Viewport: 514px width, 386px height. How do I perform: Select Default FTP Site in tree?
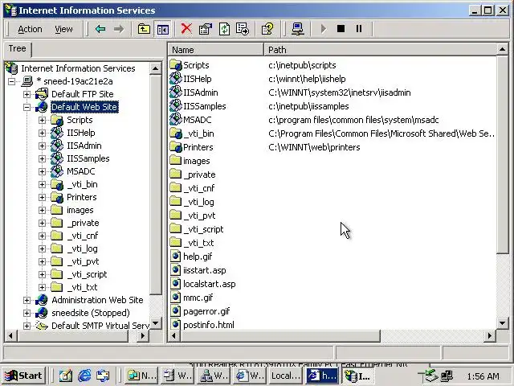82,94
